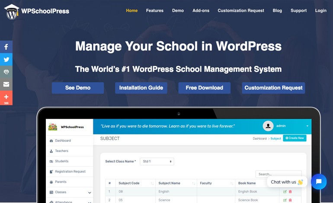The height and width of the screenshot is (203, 333).
Task: Sort by Faculty column arrows
Action: (232, 183)
